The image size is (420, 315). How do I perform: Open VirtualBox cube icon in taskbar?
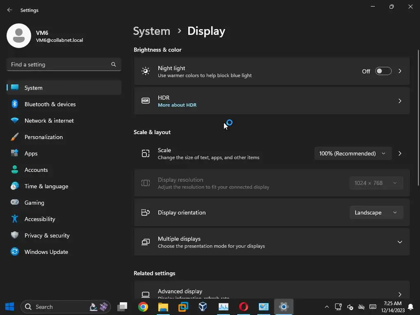(x=203, y=307)
